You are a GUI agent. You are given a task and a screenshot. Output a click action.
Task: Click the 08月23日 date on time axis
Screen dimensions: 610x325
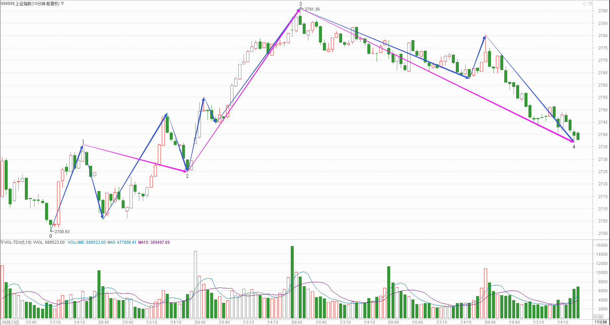click(11, 322)
